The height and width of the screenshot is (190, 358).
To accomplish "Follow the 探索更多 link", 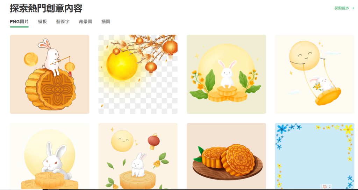I will coord(342,8).
